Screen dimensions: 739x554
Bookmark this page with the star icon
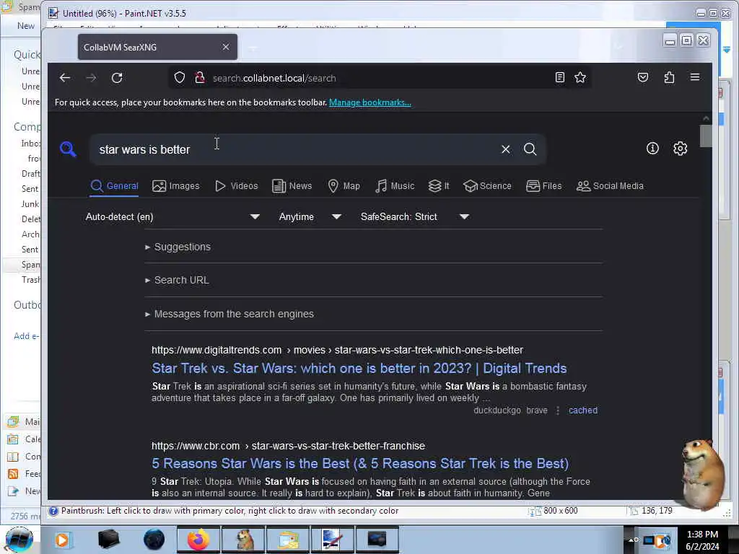tap(580, 77)
